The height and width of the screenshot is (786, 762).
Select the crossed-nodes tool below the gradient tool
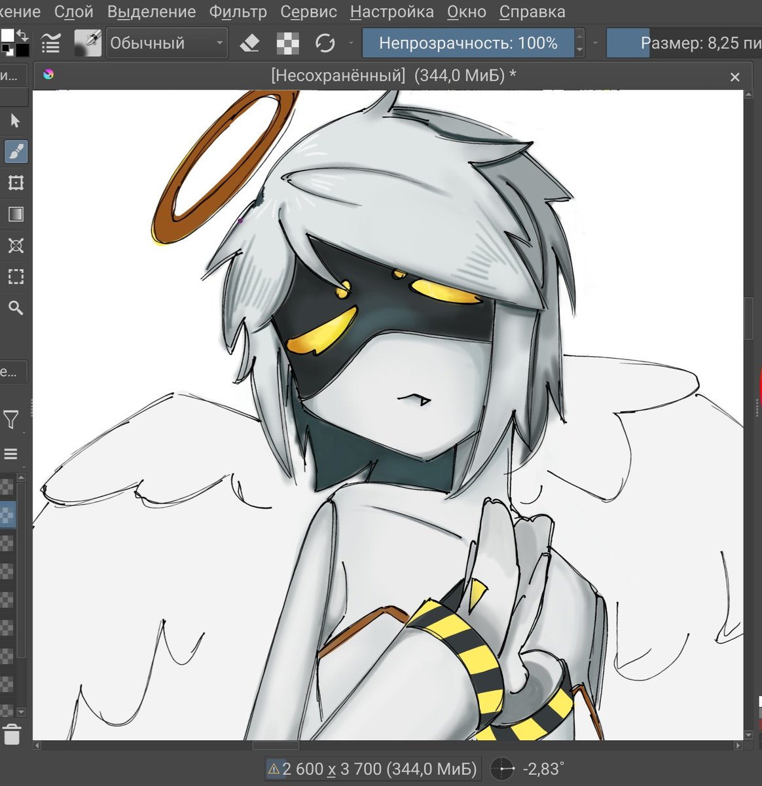16,246
